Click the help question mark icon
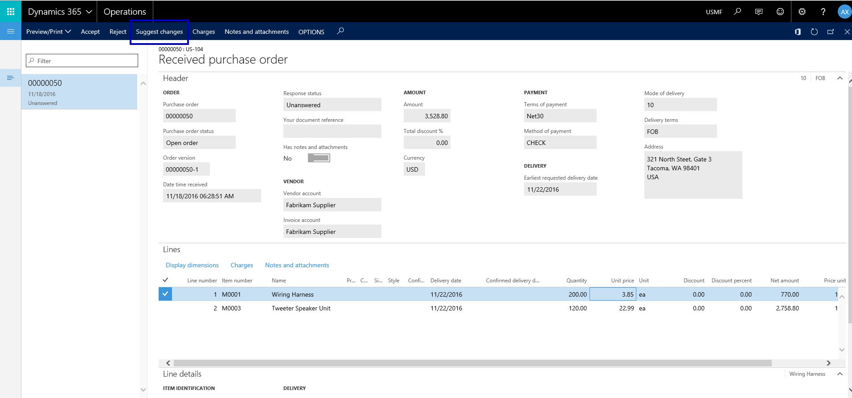 [x=823, y=12]
